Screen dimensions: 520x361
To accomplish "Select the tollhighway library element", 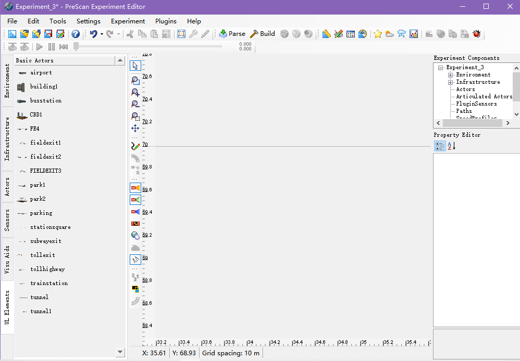I will coord(47,269).
